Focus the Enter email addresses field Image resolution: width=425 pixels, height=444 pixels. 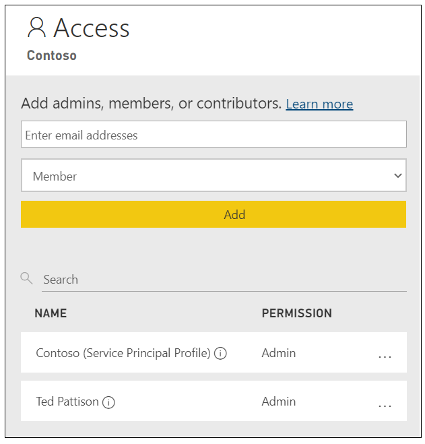[214, 135]
